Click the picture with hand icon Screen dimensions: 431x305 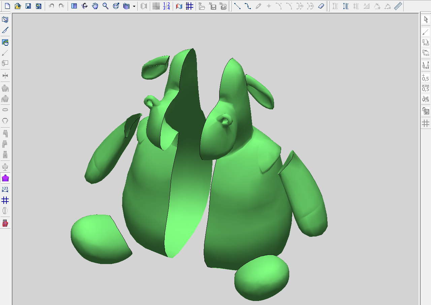coord(5,42)
